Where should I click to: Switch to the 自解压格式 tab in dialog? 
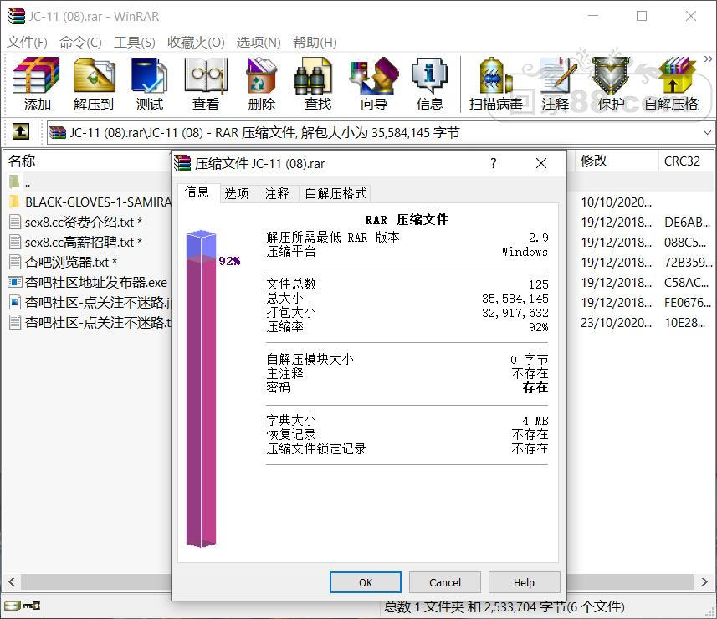pyautogui.click(x=335, y=194)
